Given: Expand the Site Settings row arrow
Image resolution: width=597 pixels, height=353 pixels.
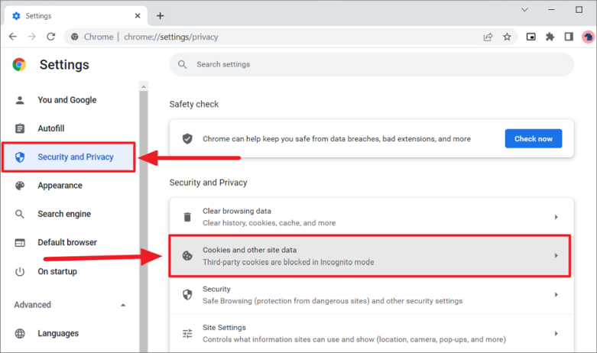Looking at the screenshot, I should click(556, 333).
